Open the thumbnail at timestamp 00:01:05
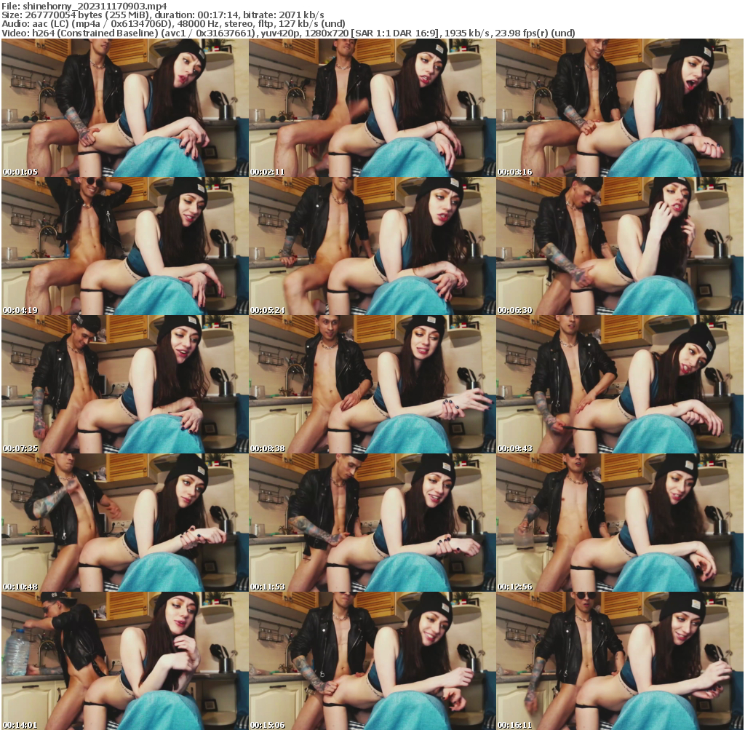 (124, 108)
